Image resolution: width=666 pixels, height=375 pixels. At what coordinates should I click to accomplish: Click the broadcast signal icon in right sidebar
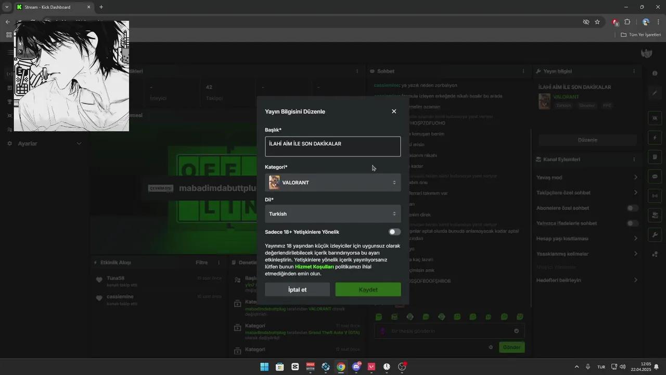[655, 196]
